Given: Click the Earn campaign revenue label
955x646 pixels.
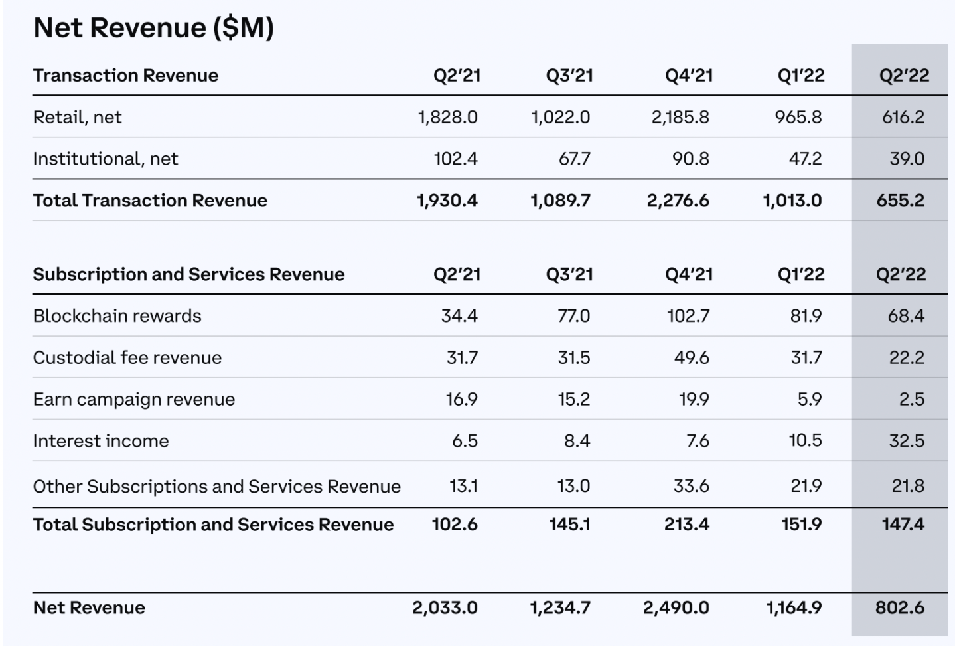Looking at the screenshot, I should coord(134,400).
